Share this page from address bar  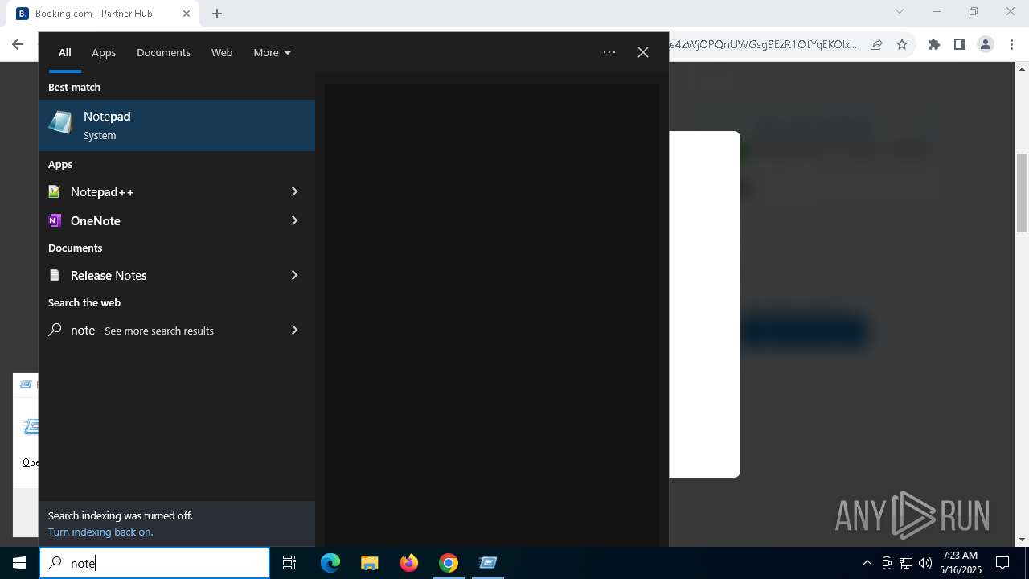(x=876, y=44)
